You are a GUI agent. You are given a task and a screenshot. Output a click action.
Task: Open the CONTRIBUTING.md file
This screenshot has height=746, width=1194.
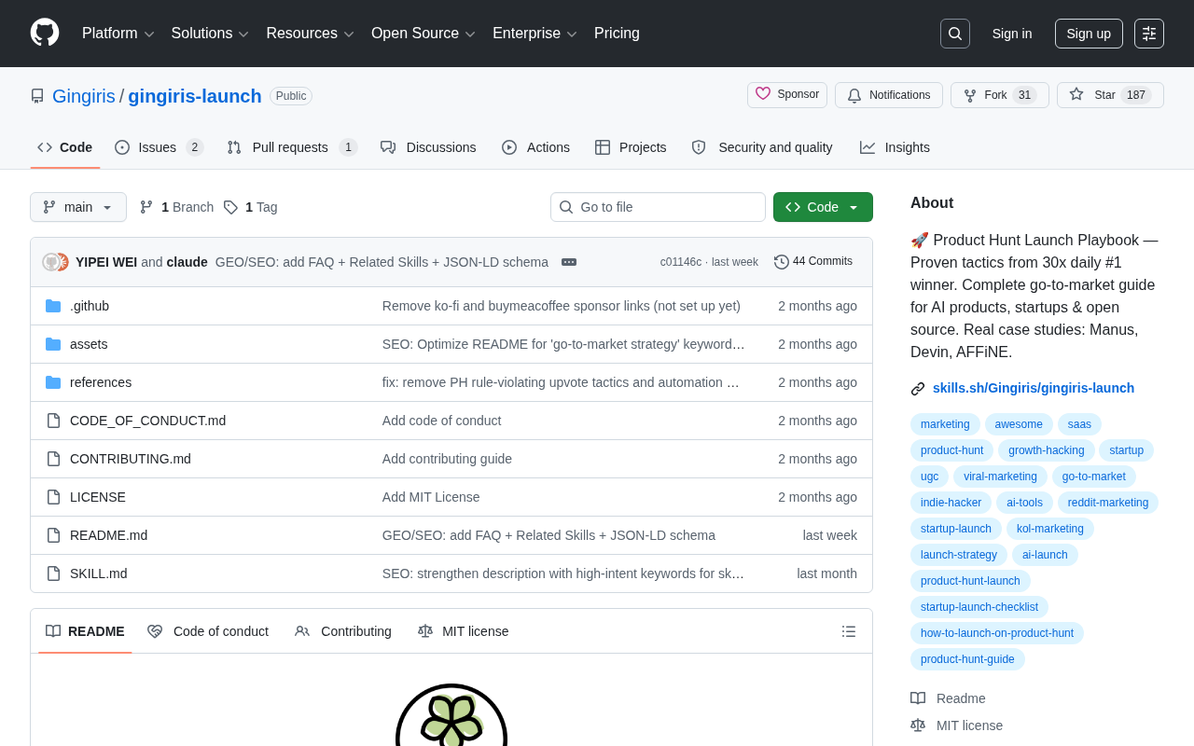click(x=131, y=459)
